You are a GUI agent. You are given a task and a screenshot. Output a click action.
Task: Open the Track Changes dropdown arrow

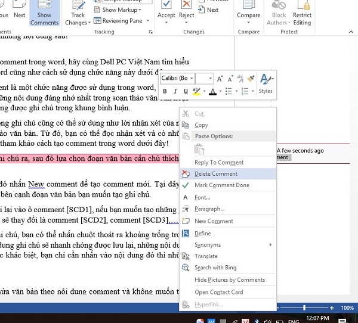89,23
